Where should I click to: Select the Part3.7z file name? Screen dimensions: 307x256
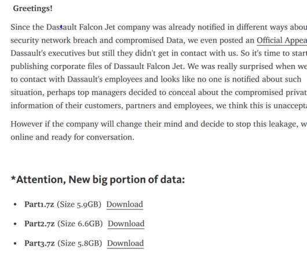click(39, 243)
